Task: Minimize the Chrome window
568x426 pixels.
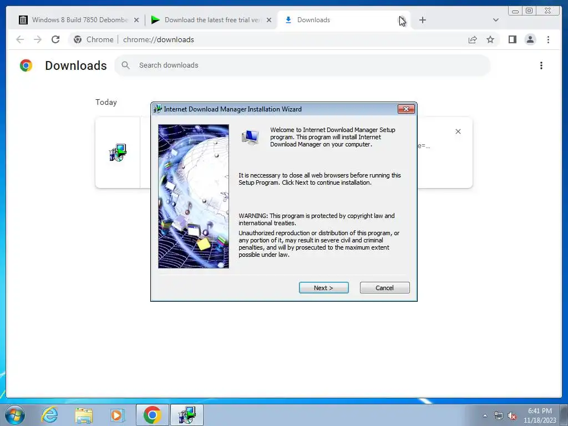Action: coord(515,11)
